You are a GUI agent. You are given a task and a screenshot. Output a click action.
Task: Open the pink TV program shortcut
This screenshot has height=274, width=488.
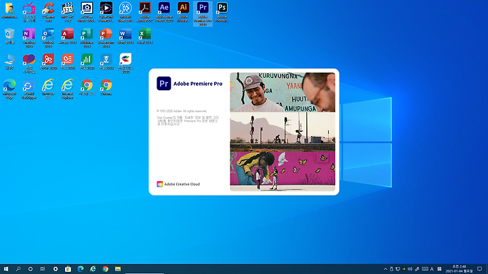pos(29,12)
